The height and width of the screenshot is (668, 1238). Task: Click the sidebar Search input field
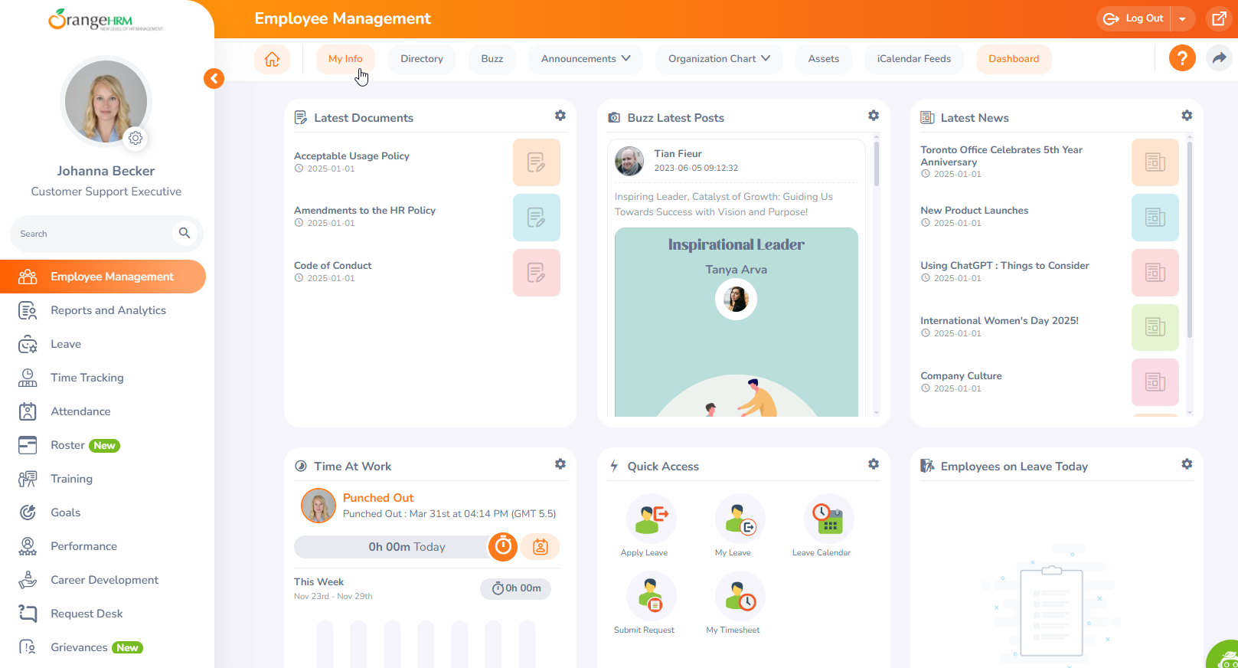point(93,234)
